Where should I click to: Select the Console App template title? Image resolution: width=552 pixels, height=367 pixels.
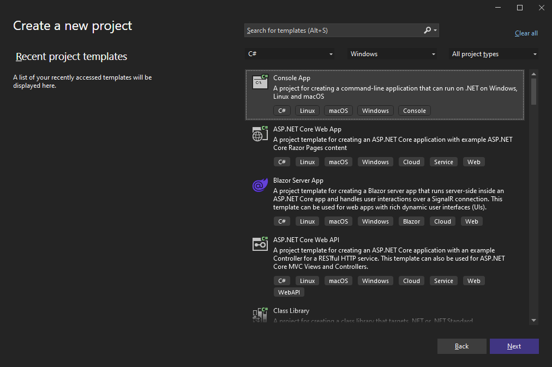tap(291, 78)
